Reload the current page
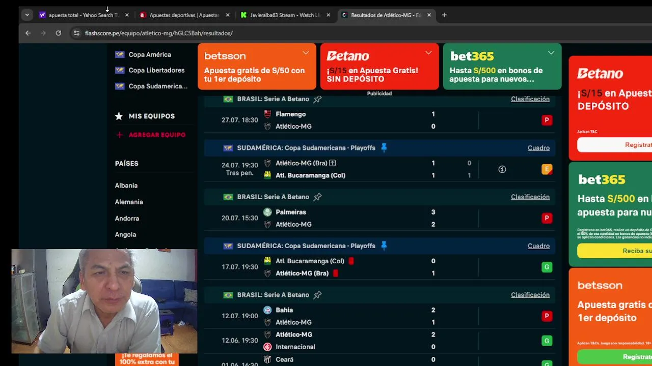652x366 pixels. click(59, 33)
